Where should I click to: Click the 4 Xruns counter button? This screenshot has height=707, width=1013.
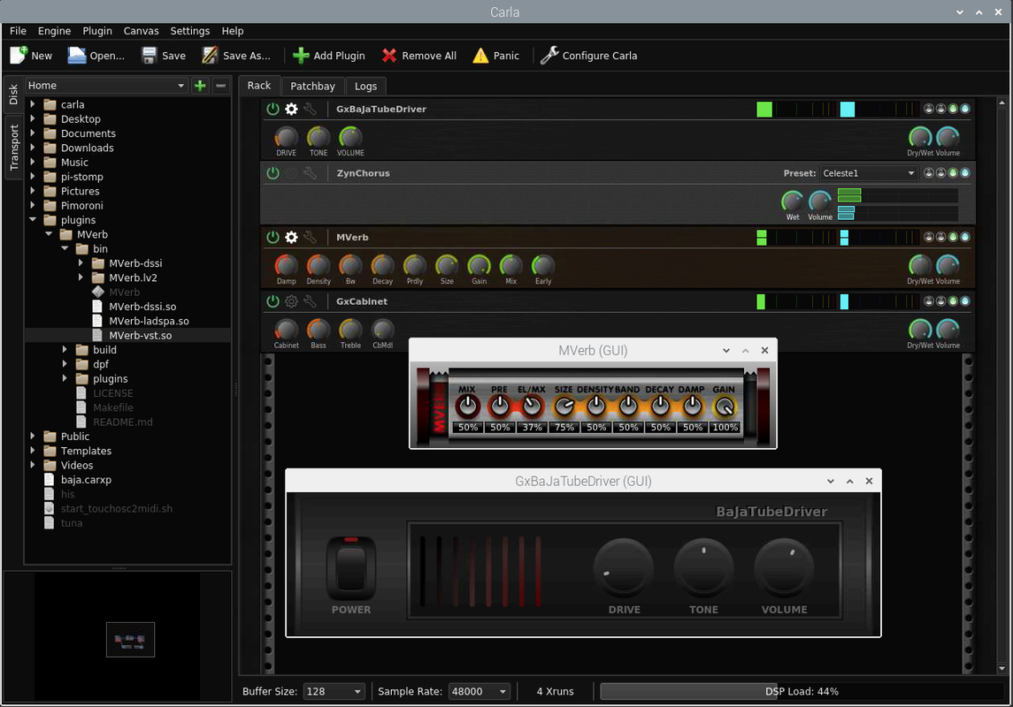555,691
